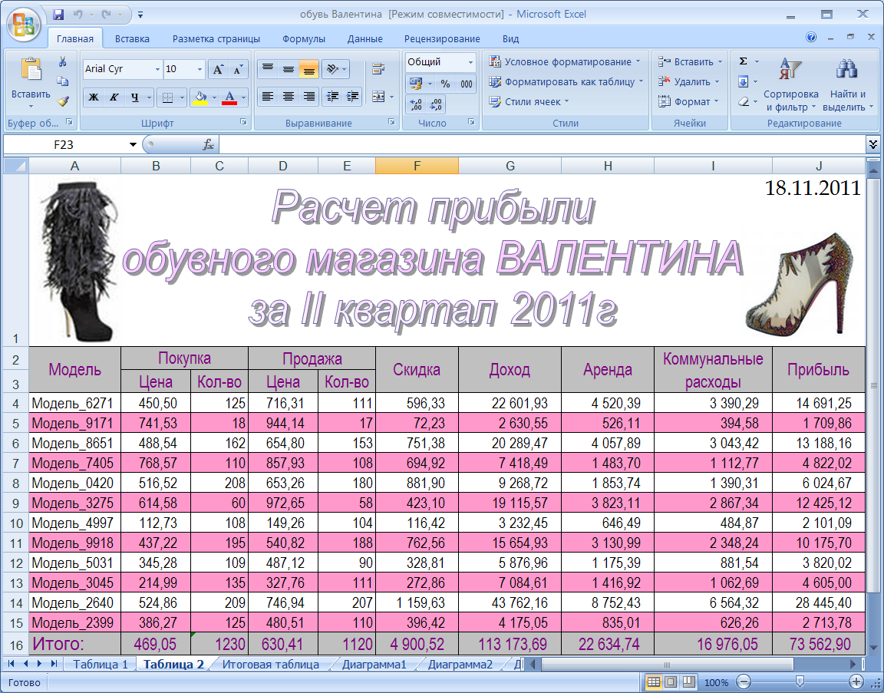
Task: Activate the Format Painter brush
Action: point(63,101)
